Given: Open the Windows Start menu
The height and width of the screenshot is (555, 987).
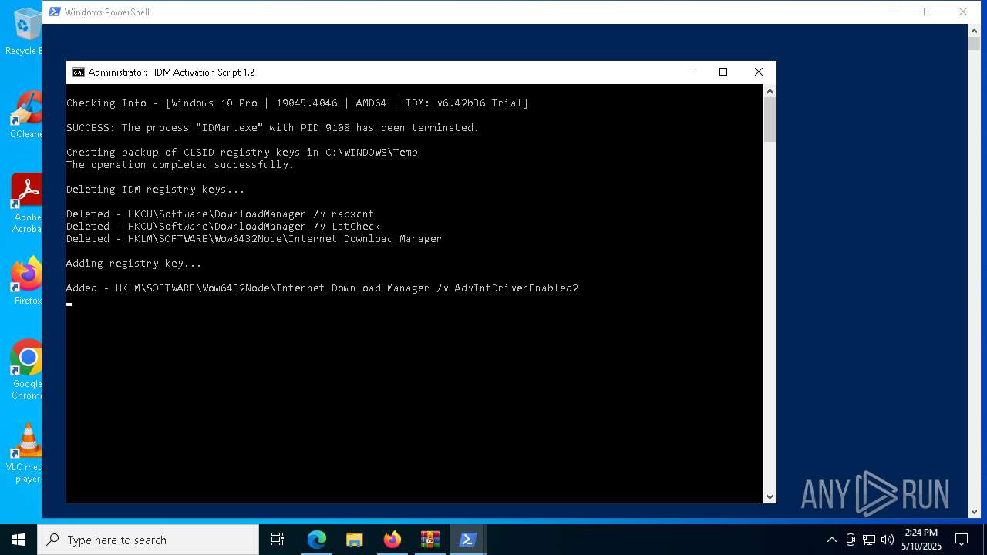Looking at the screenshot, I should point(19,540).
